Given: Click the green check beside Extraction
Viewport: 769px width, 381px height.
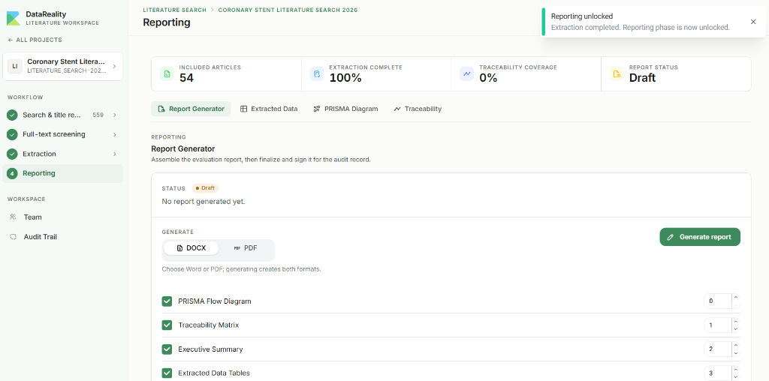Looking at the screenshot, I should (x=12, y=154).
